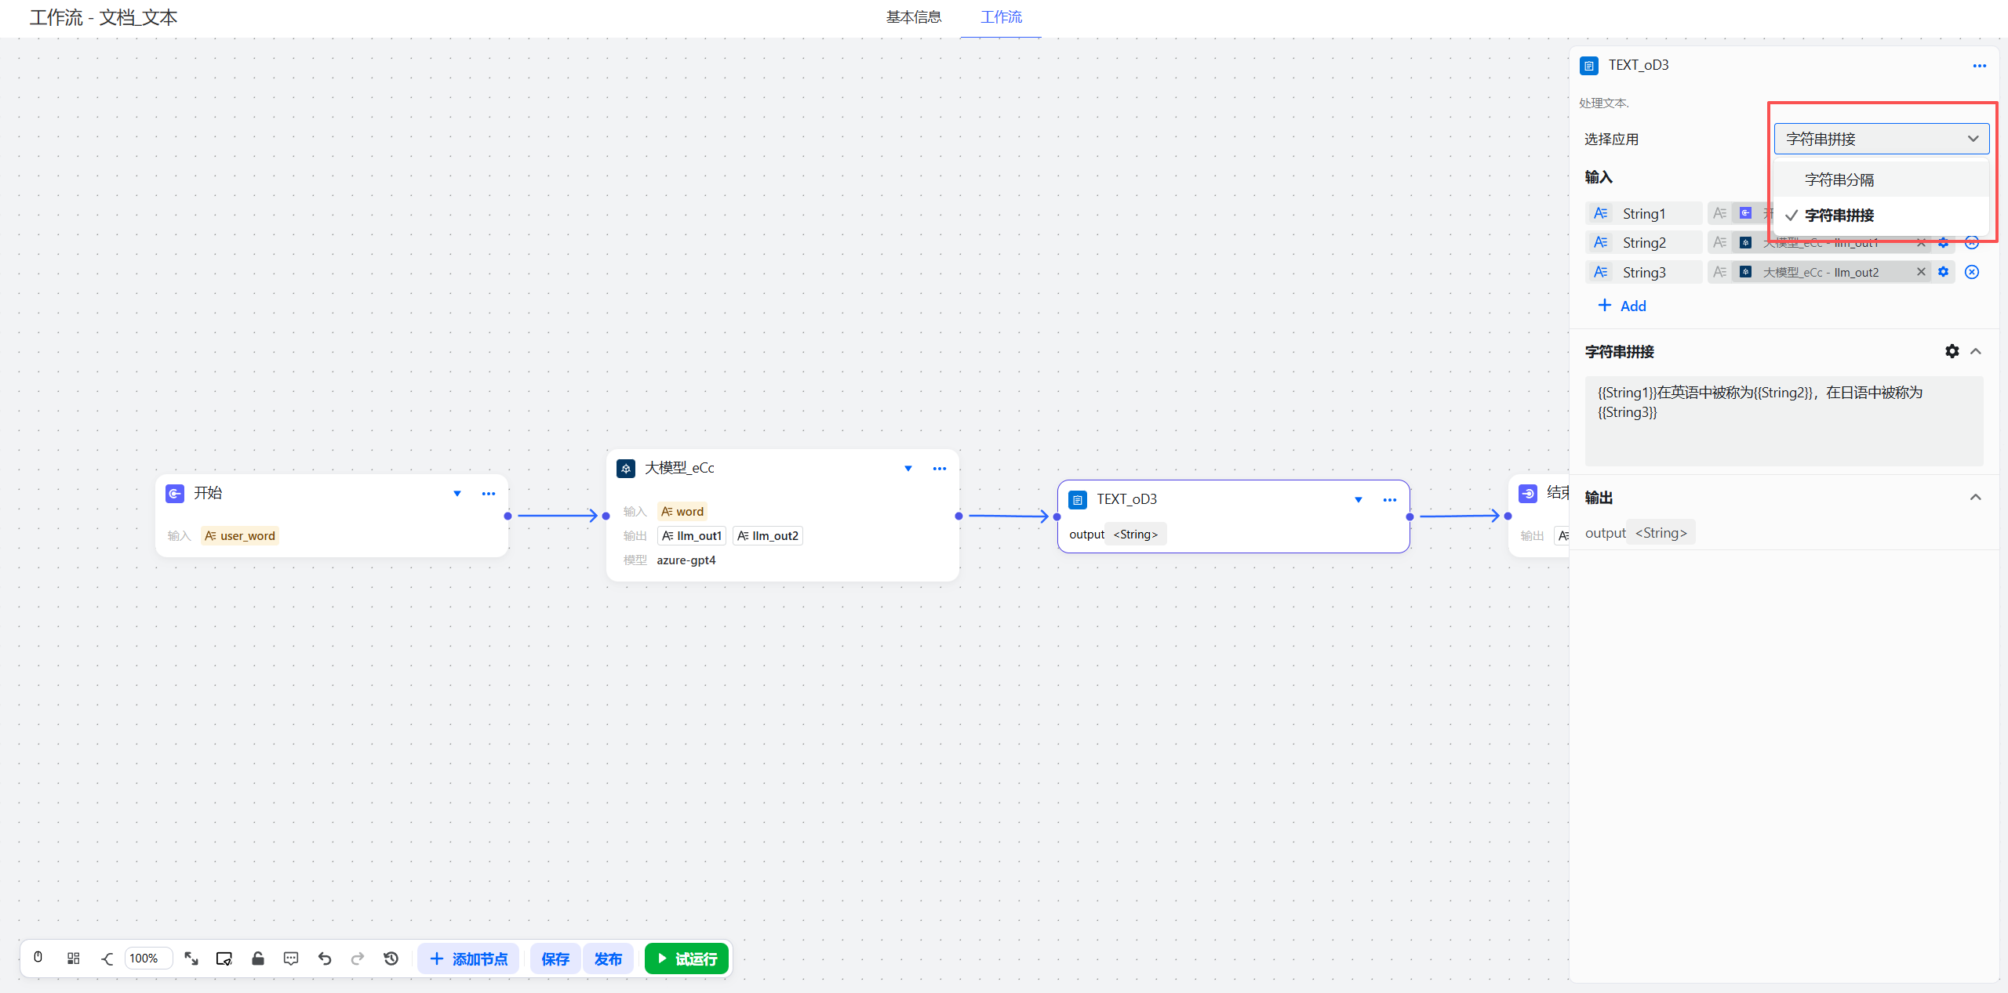Click the mouse mode icon in toolbar
Viewport: 2008px width, 993px height.
point(38,958)
